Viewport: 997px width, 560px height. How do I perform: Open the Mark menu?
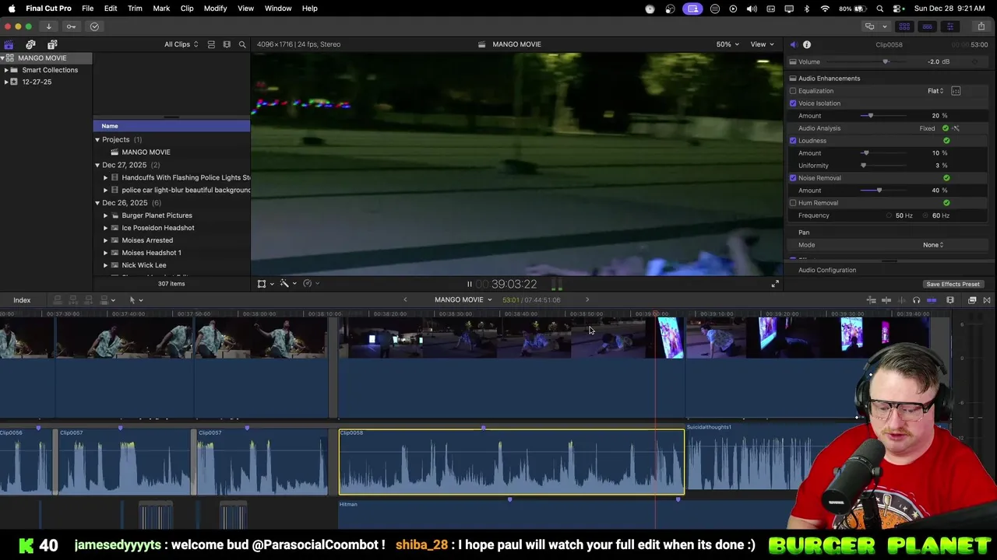click(x=161, y=9)
